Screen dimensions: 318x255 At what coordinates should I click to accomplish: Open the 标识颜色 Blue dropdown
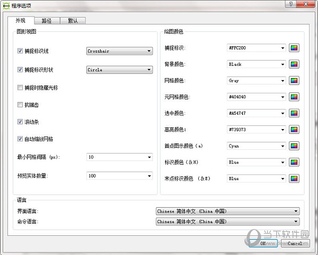(x=257, y=162)
